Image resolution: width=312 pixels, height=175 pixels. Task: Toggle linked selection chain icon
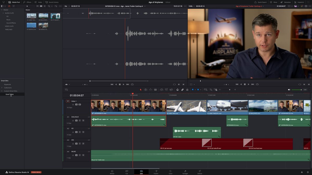pos(183,90)
